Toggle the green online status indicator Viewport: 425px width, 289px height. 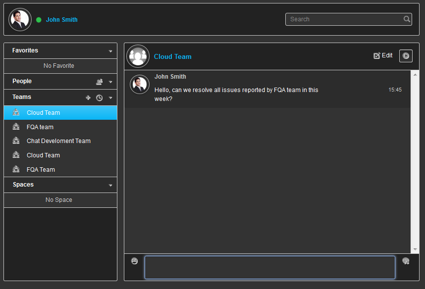point(39,20)
